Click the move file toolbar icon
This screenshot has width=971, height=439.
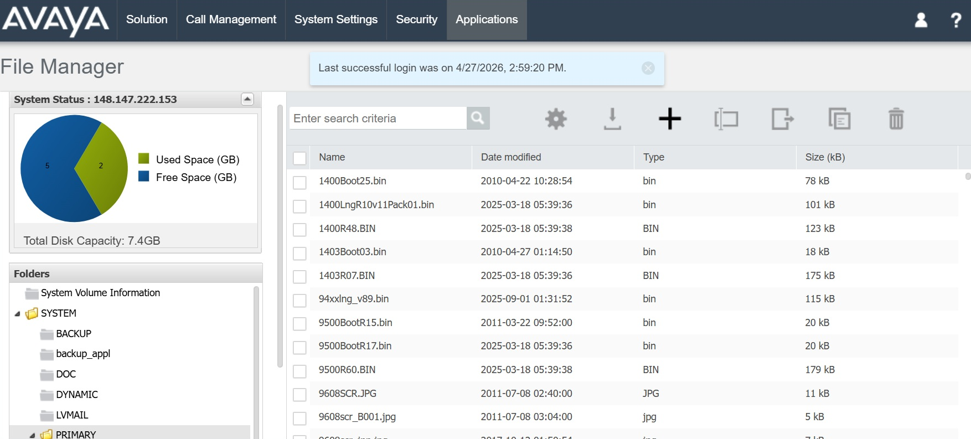click(x=783, y=119)
